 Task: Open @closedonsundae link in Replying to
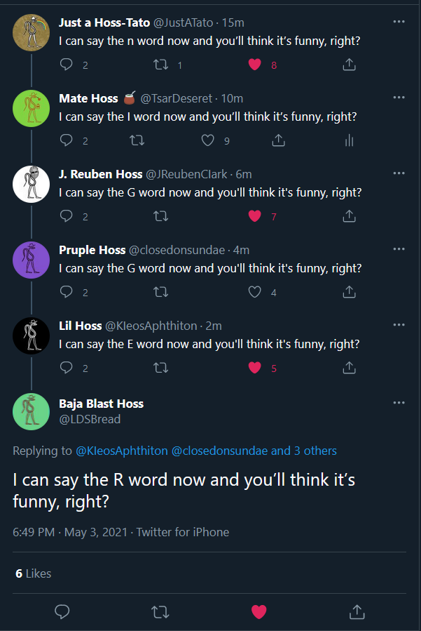click(219, 451)
